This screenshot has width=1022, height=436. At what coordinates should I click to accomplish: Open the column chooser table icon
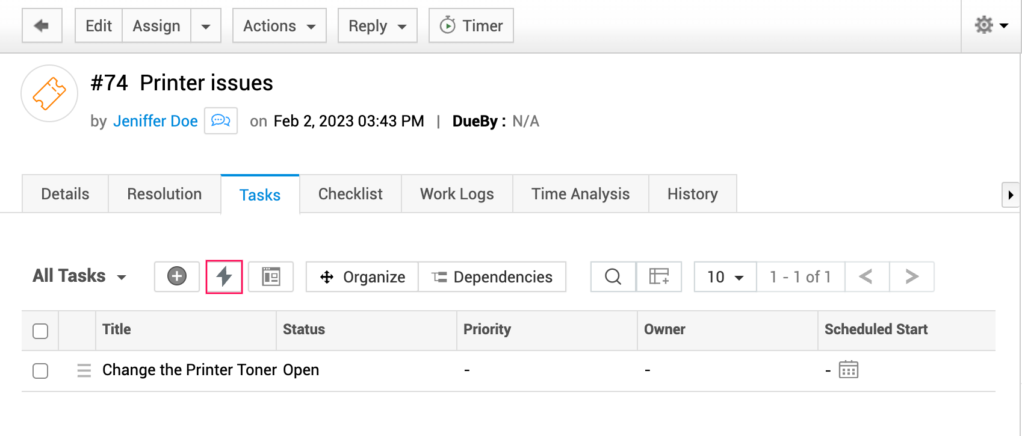659,276
